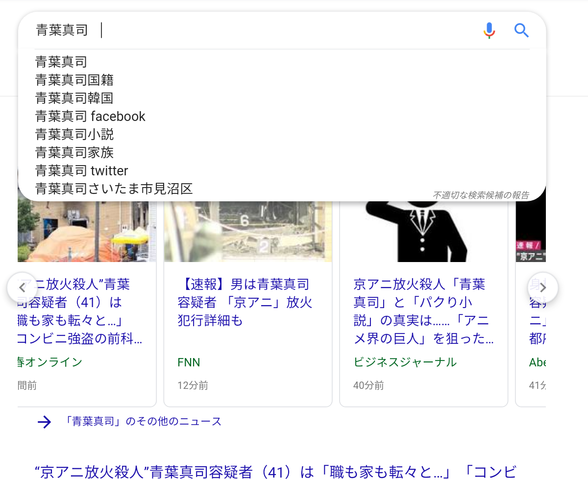Click the FNN article burned building thumbnail

(x=248, y=231)
